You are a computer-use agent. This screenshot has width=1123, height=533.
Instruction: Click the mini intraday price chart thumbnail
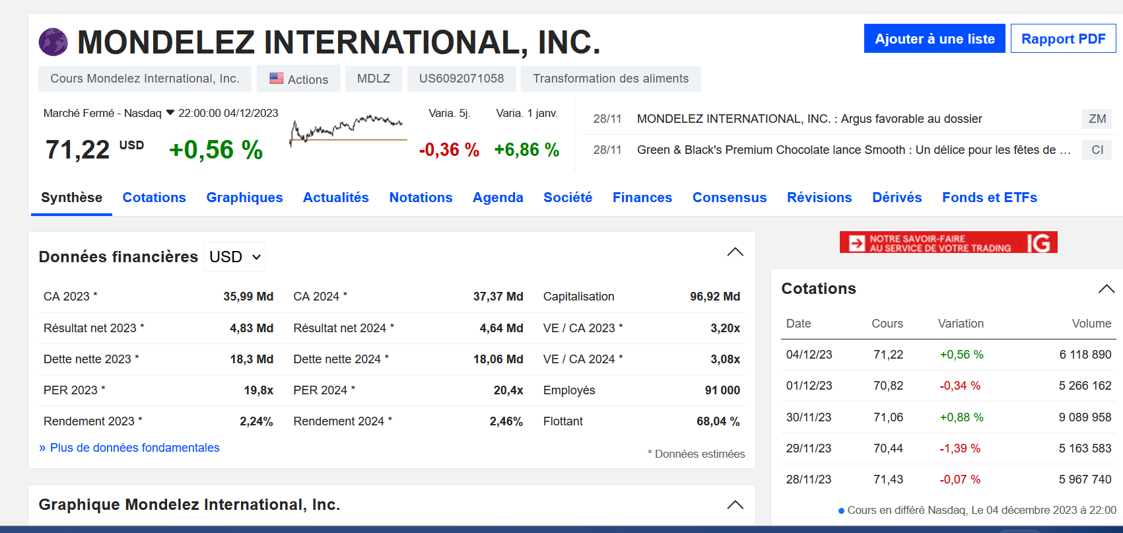(348, 129)
